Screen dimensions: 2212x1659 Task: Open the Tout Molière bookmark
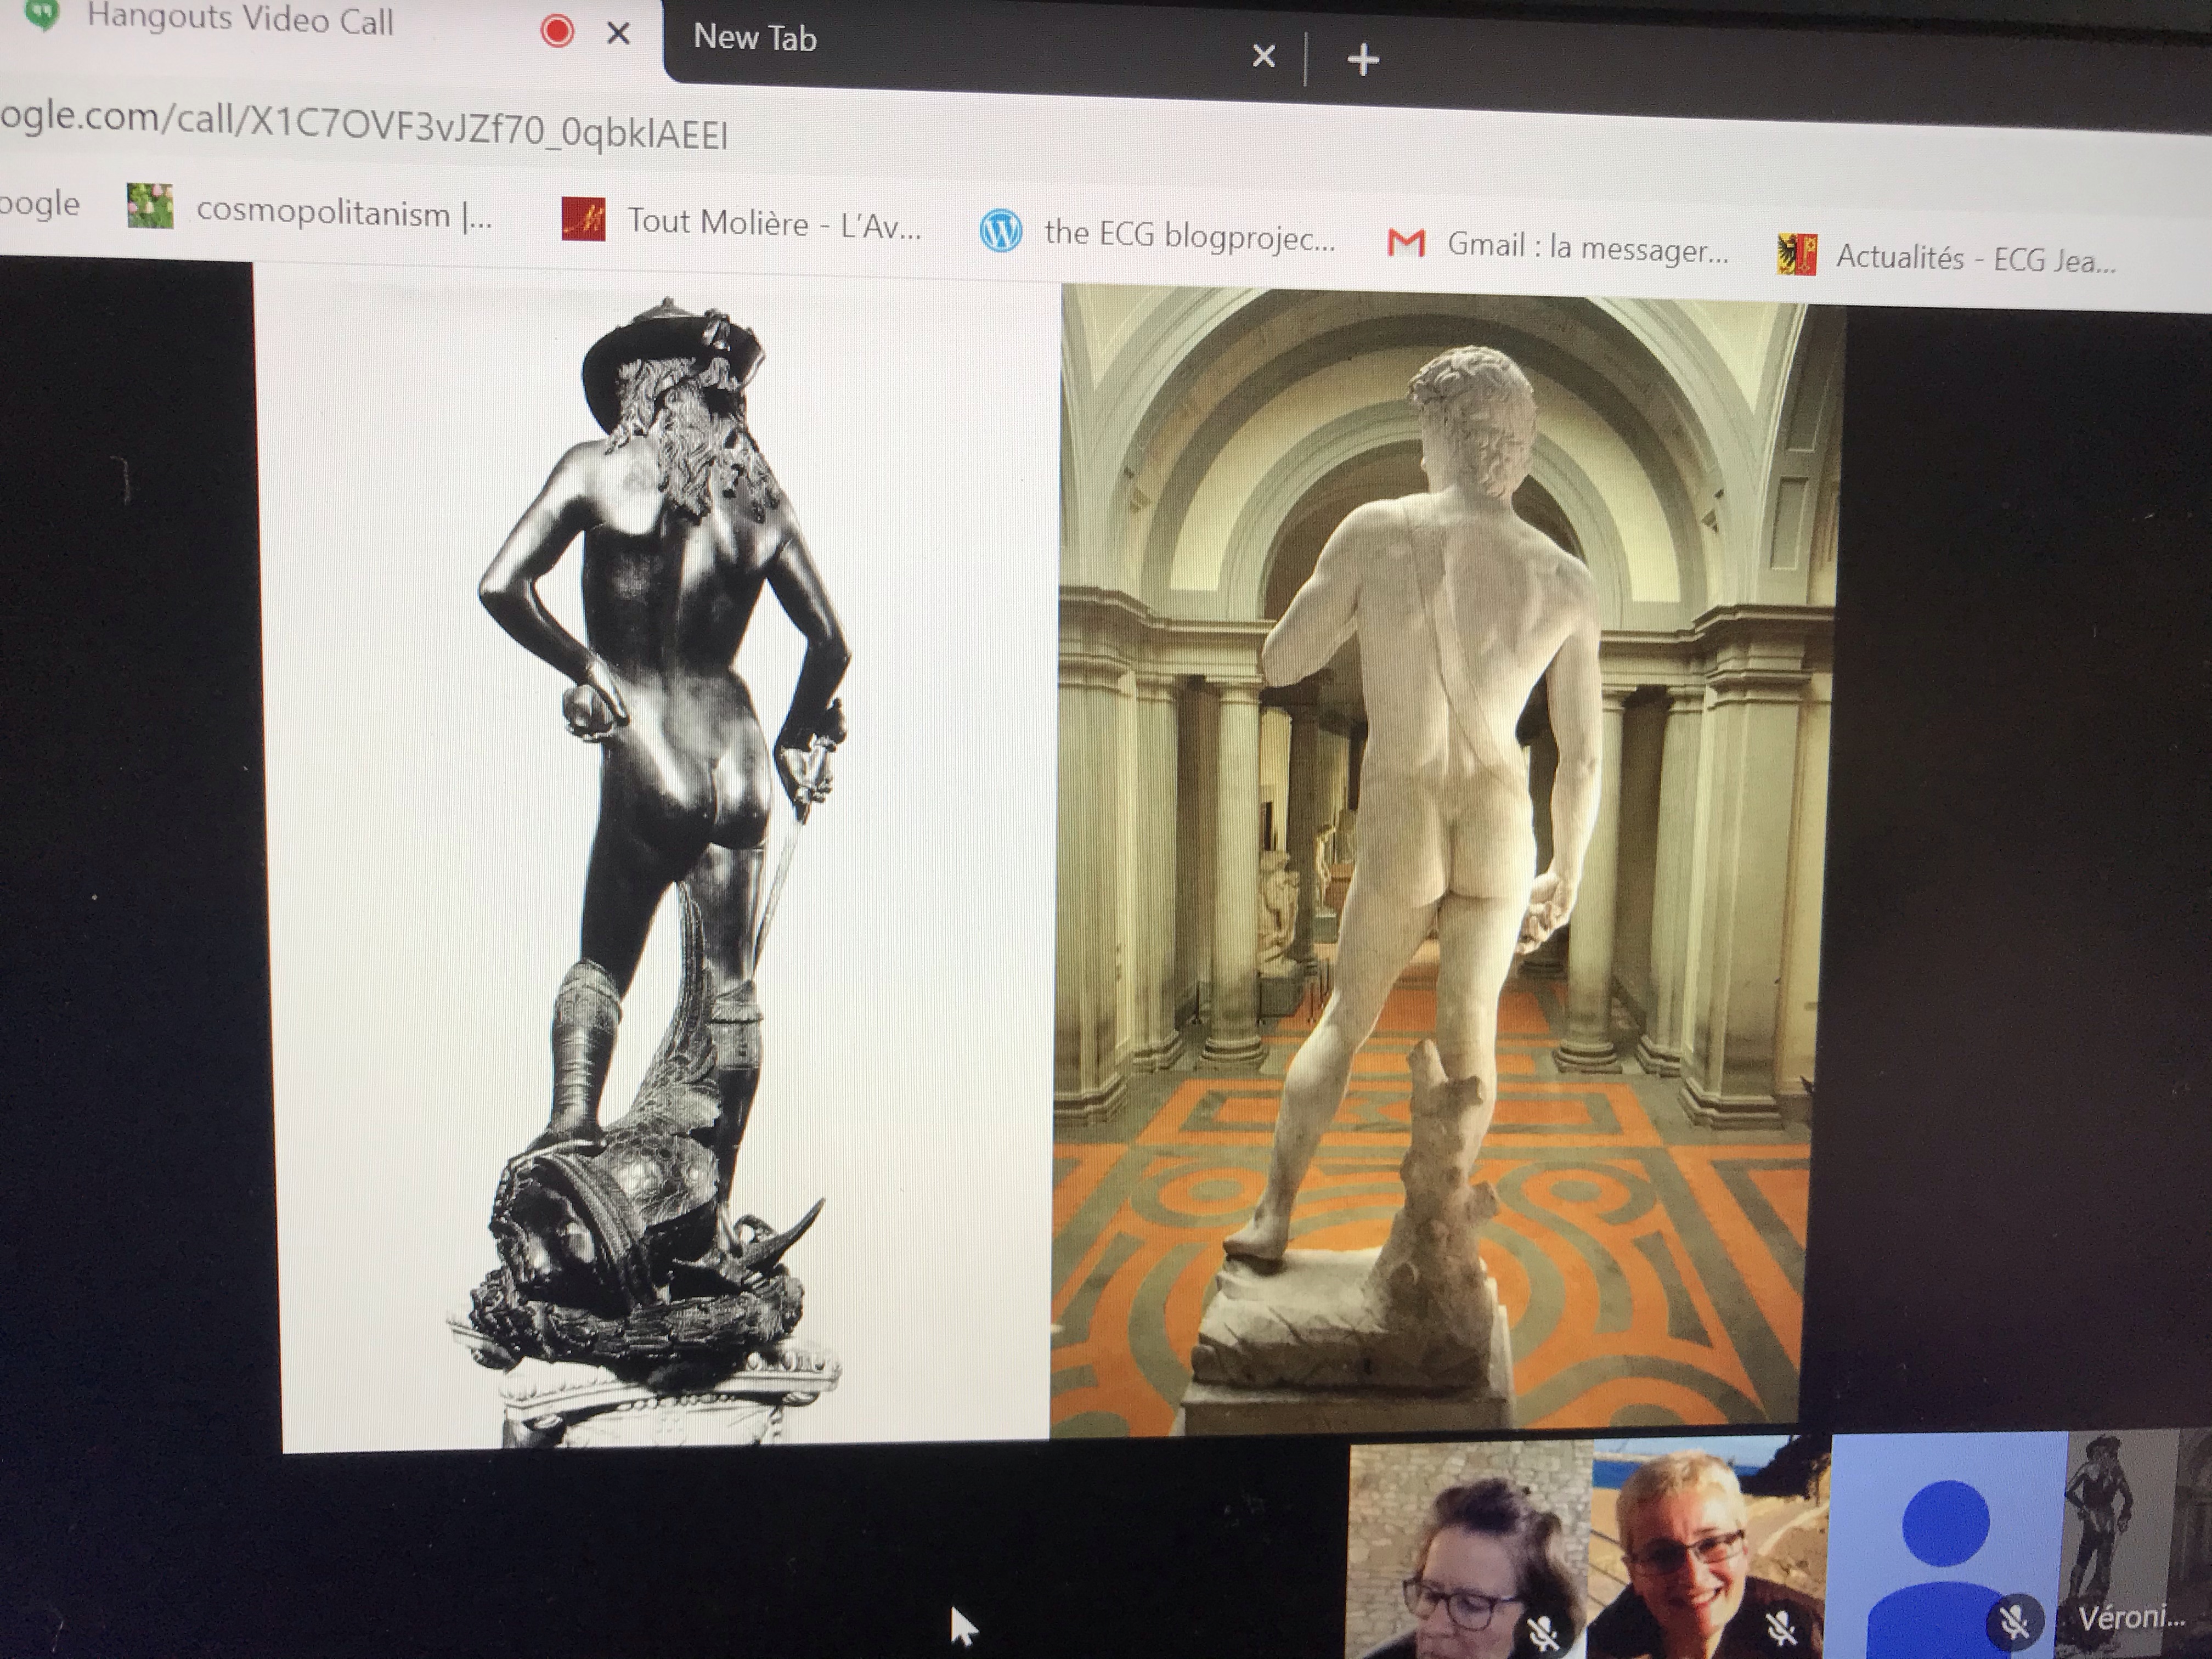click(x=772, y=223)
